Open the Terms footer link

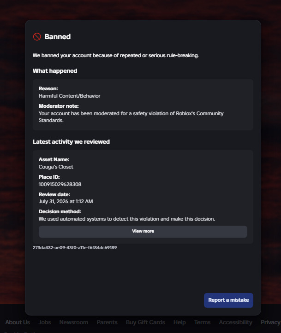(x=202, y=322)
